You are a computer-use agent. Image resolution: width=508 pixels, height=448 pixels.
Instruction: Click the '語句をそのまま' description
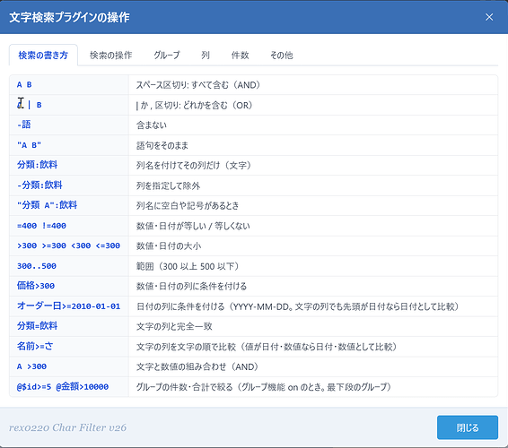[162, 145]
